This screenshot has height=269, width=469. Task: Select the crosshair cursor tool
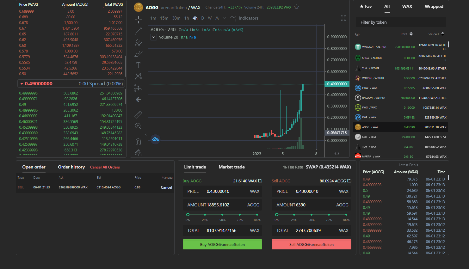tap(138, 20)
